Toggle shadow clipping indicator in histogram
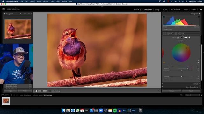The width and height of the screenshot is (204, 114). pos(164,17)
